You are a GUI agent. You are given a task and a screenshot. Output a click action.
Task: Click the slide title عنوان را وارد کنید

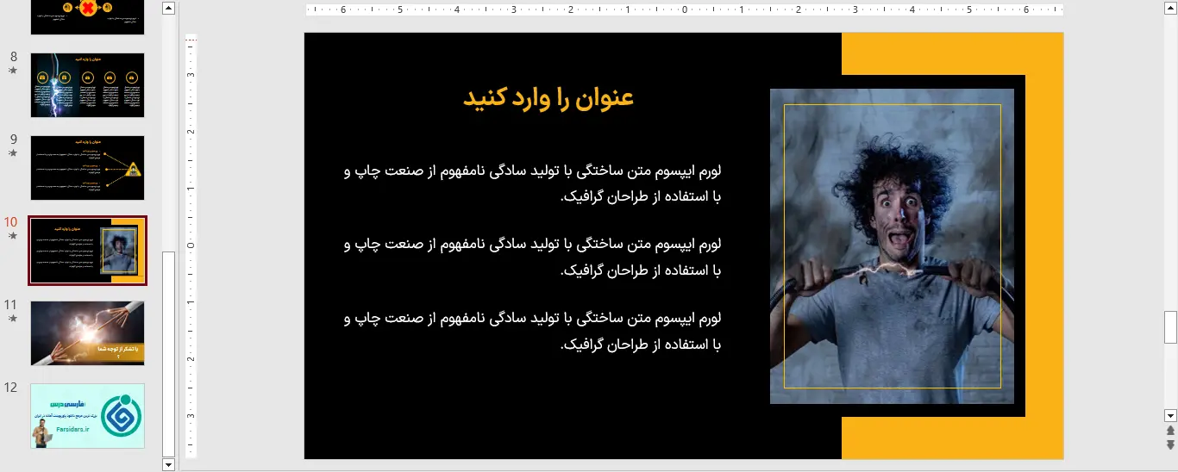click(548, 98)
